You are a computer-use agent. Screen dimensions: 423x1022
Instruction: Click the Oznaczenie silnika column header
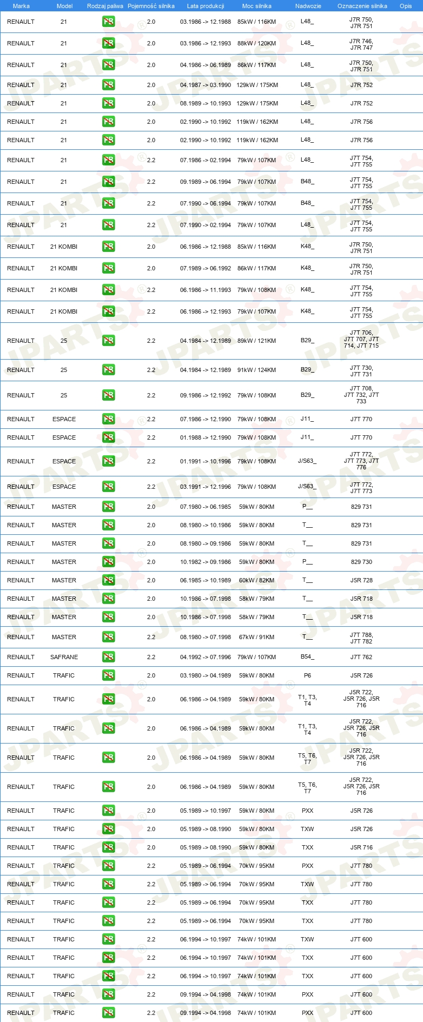(362, 6)
